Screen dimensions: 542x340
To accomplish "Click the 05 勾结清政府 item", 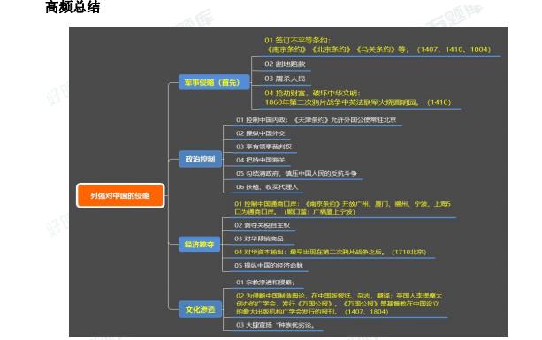I will 296,174.
